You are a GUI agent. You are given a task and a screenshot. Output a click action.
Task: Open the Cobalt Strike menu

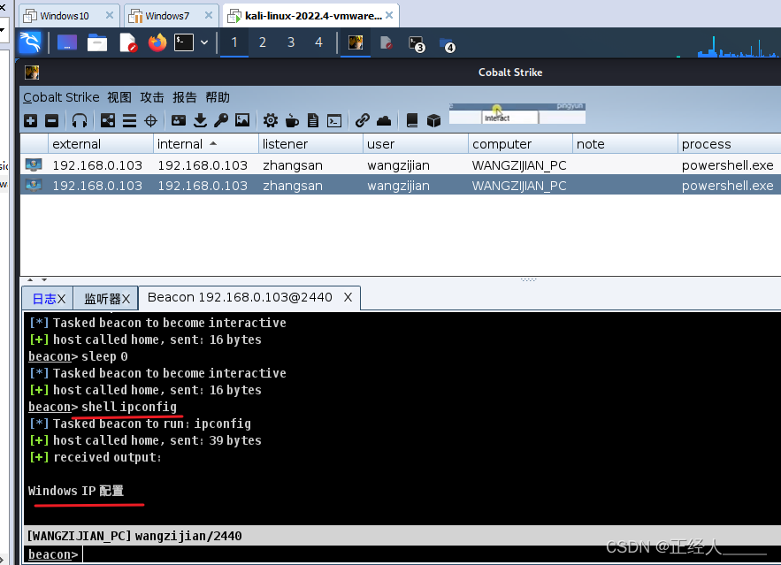coord(61,97)
